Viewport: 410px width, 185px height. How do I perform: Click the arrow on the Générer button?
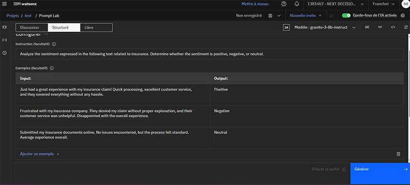coord(405,169)
